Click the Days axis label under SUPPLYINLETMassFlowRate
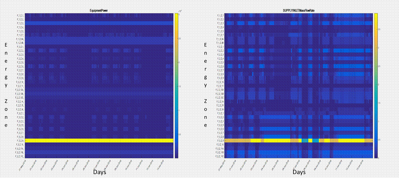399x180 pixels. [299, 172]
